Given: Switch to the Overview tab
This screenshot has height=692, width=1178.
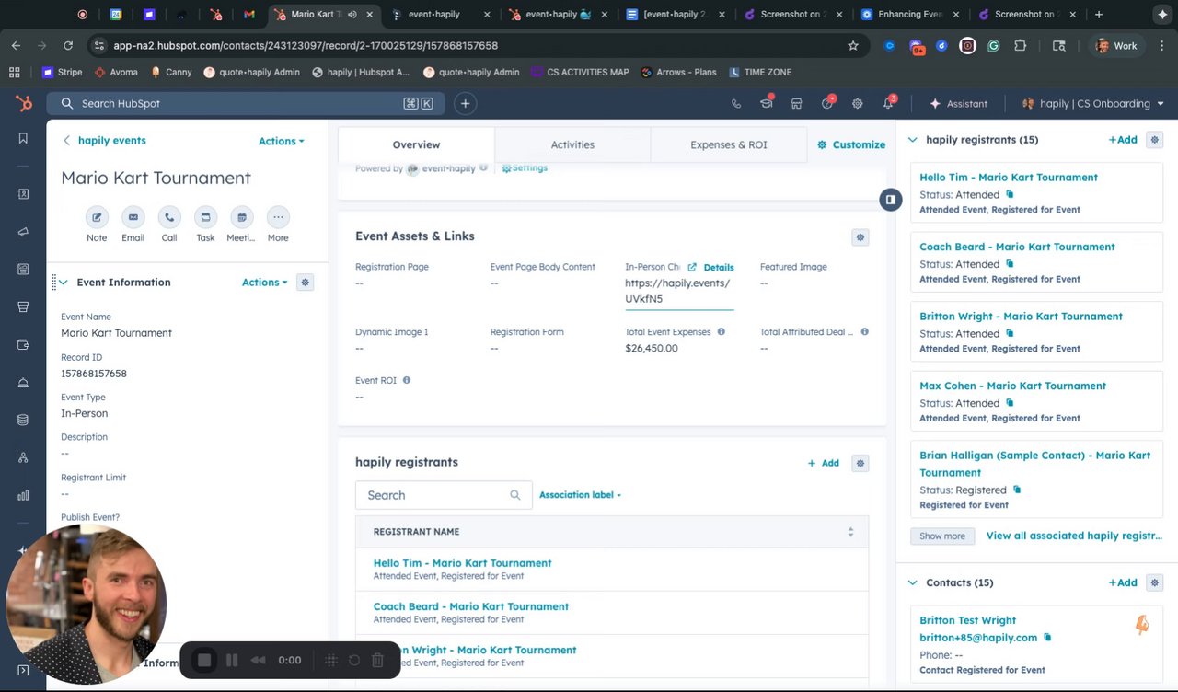Looking at the screenshot, I should point(416,144).
